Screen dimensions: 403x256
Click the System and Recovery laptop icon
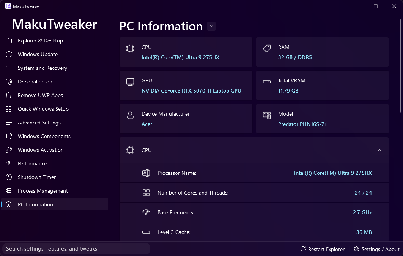click(9, 68)
